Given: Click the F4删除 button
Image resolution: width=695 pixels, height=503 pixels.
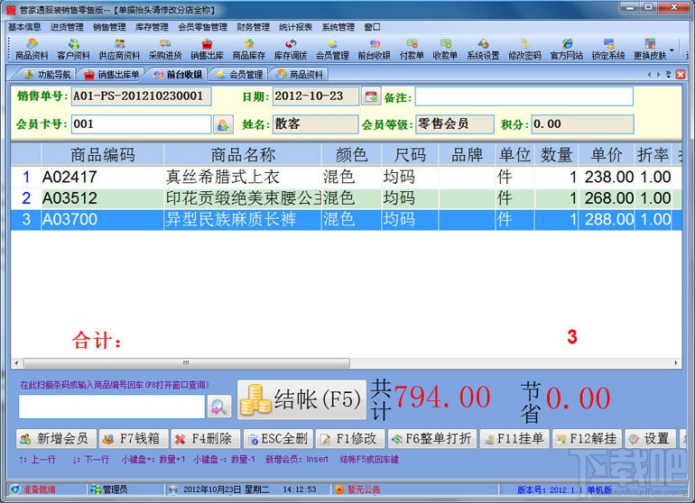Looking at the screenshot, I should tap(206, 439).
